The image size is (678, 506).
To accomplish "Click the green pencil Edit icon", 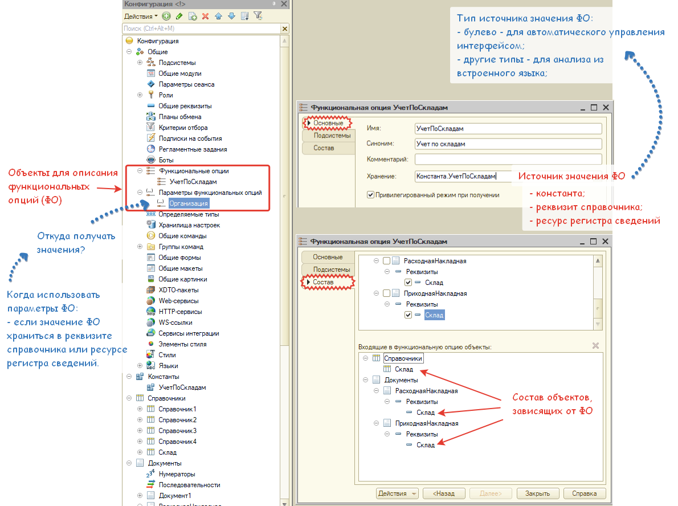I will tap(179, 16).
